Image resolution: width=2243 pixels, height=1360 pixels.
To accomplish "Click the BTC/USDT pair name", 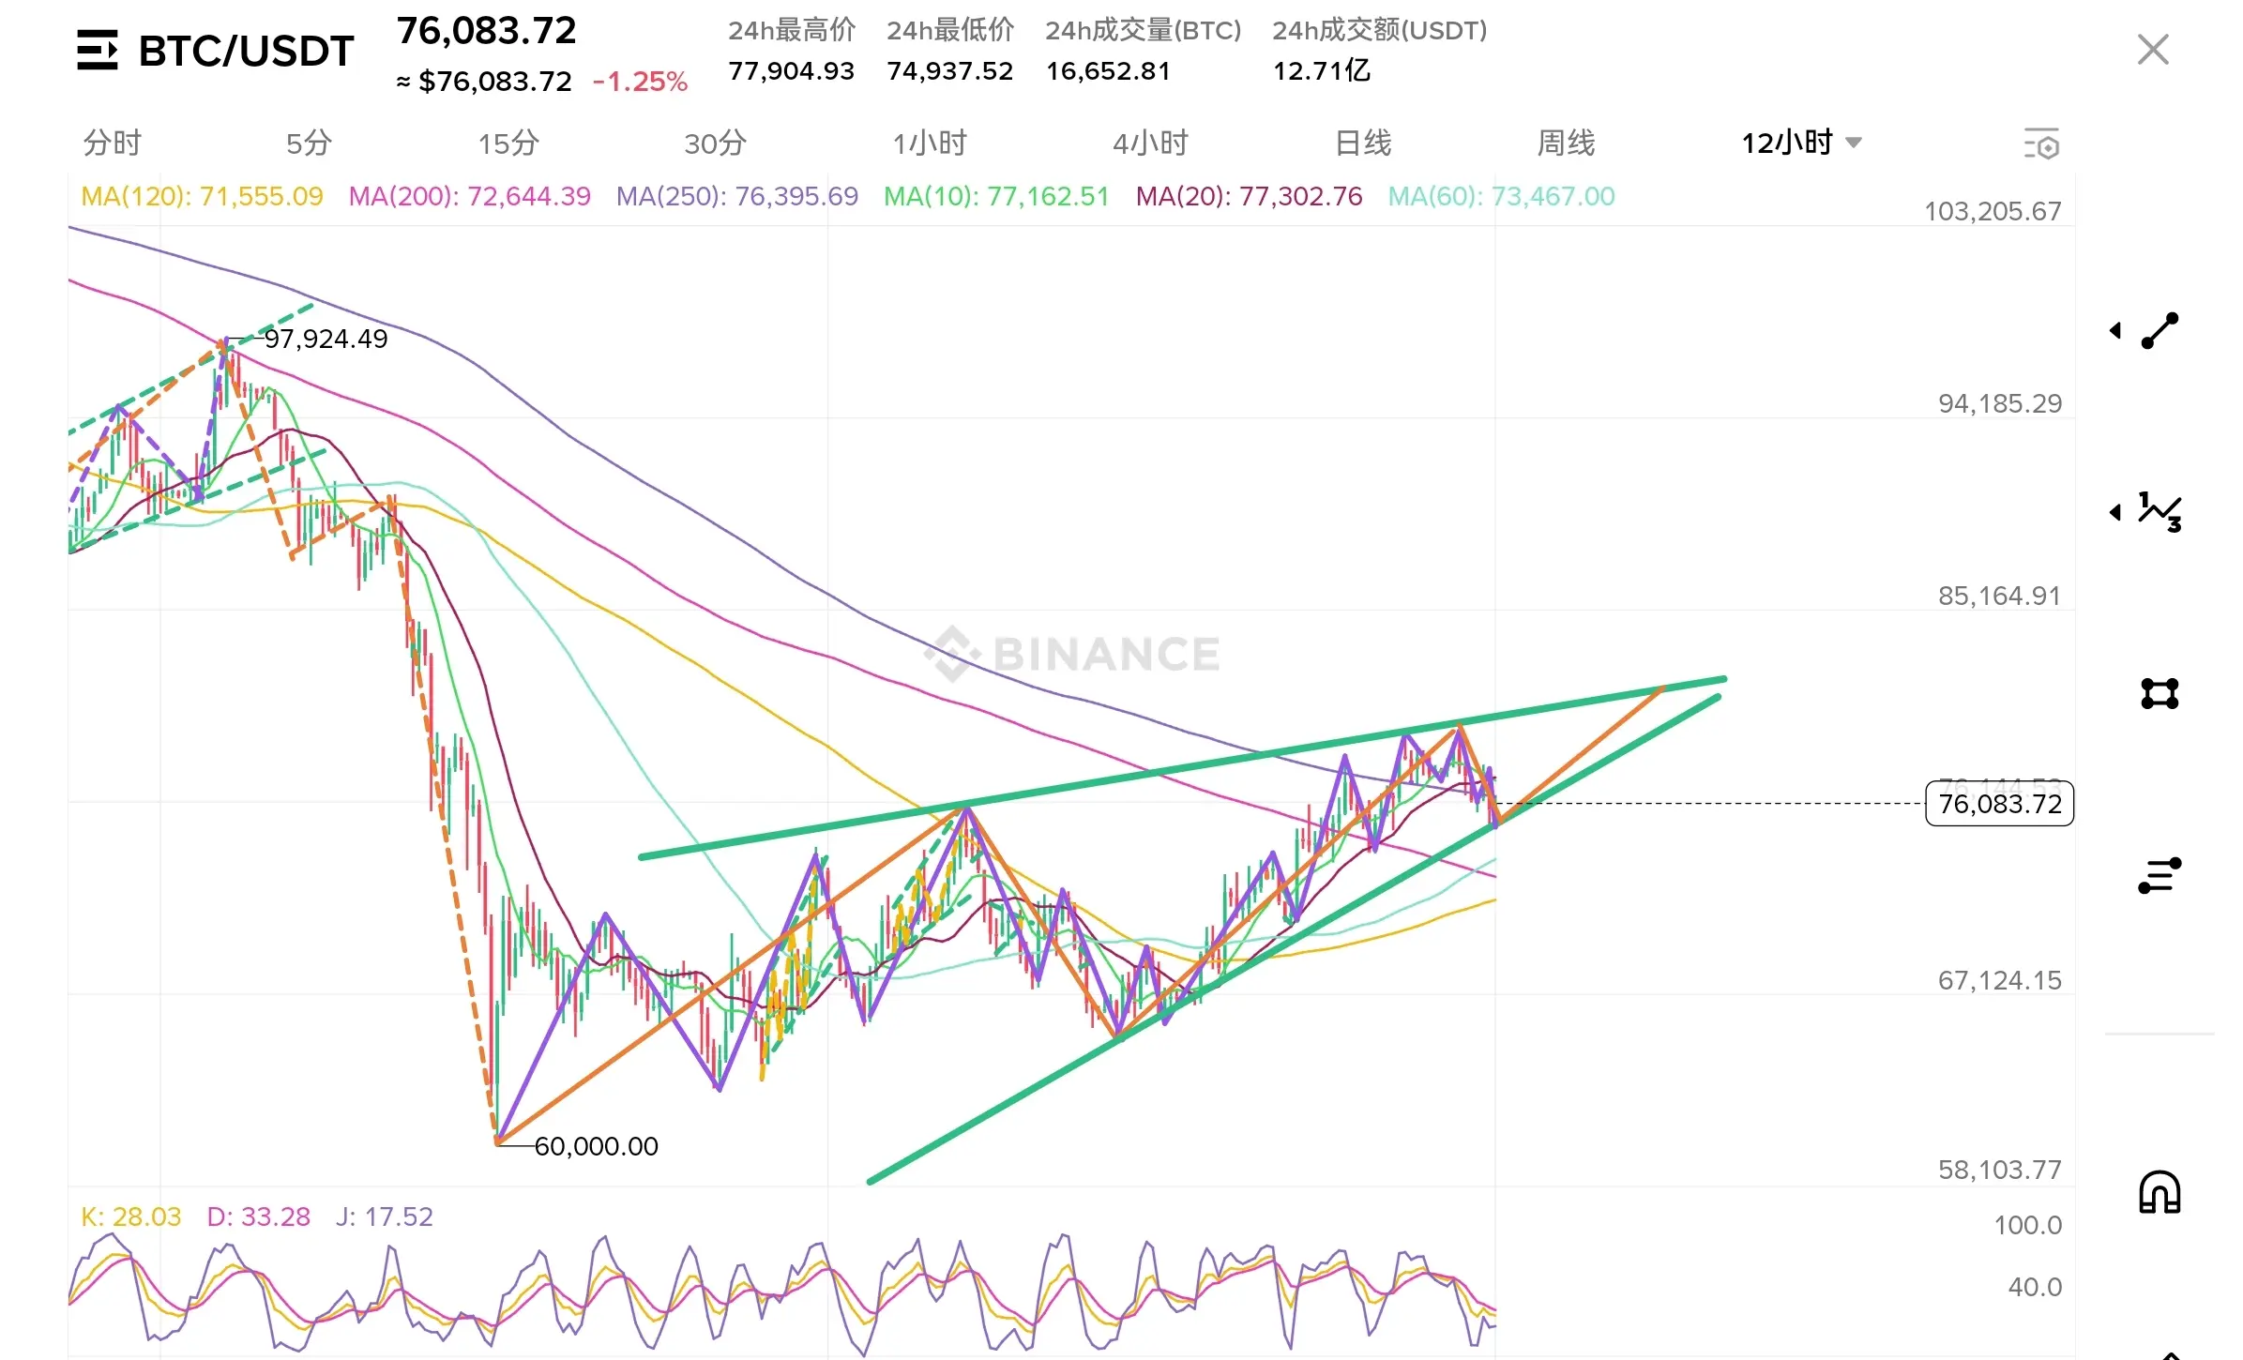I will (x=246, y=51).
